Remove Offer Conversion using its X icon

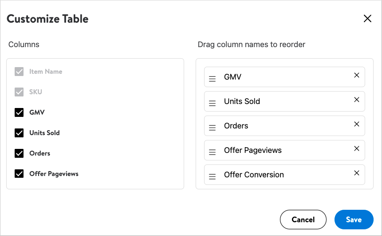[x=357, y=173]
